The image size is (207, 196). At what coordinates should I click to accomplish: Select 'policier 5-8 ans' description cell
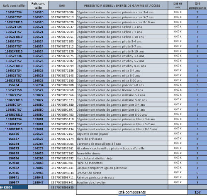click(122, 85)
